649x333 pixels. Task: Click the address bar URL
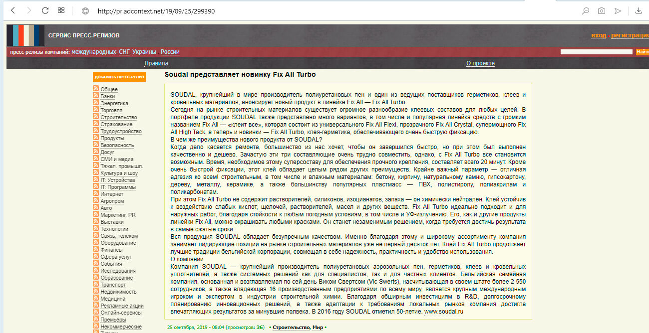point(156,11)
